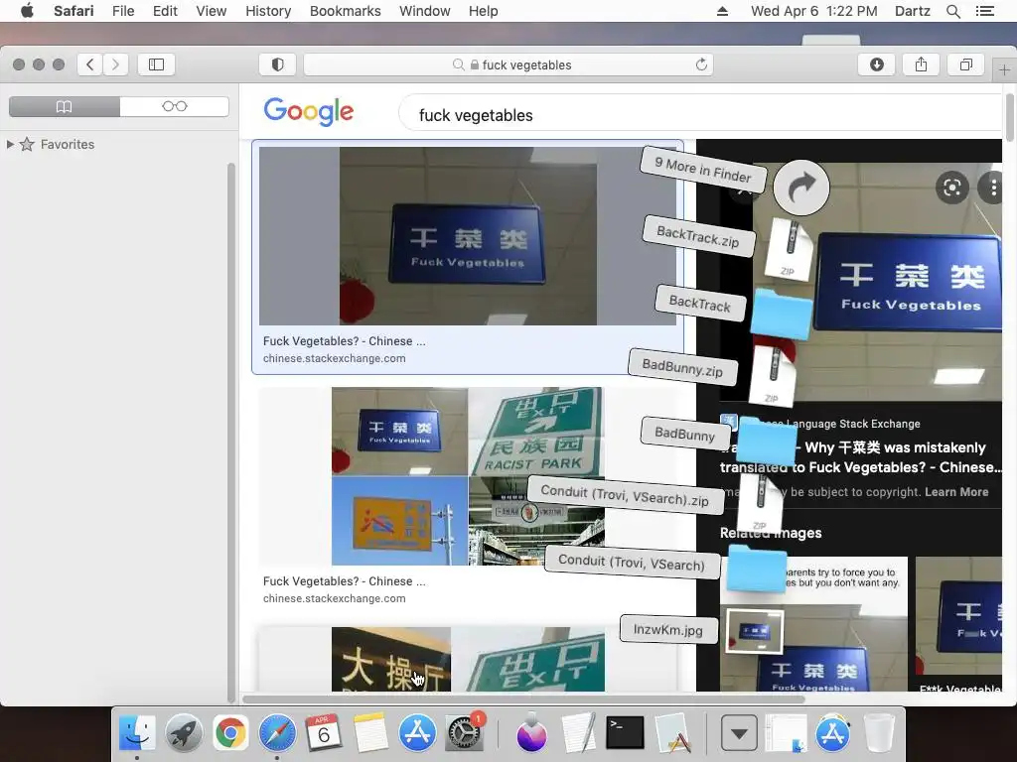This screenshot has width=1017, height=762.
Task: Open Notes from the Dock
Action: coord(370,733)
